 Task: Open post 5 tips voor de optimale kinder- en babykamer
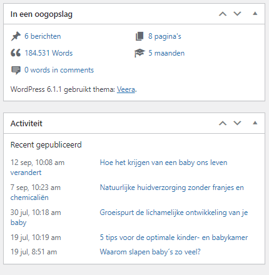click(174, 237)
